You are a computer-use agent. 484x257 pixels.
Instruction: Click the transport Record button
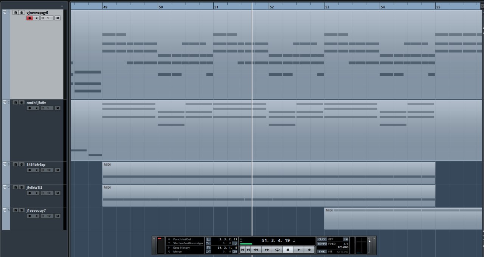click(309, 250)
